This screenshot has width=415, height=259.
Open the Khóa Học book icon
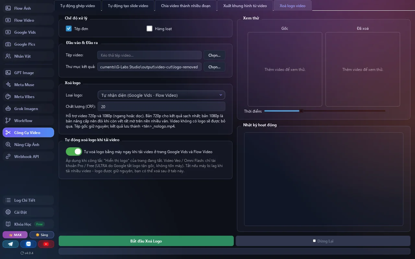coord(8,224)
